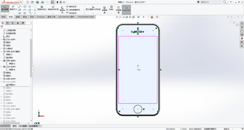The height and width of the screenshot is (130, 244).
Task: Select the Ellipse sketch tool
Action: [x=29, y=10]
